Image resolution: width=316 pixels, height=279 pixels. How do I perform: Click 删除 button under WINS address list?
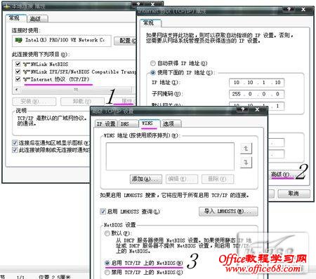[218, 179]
